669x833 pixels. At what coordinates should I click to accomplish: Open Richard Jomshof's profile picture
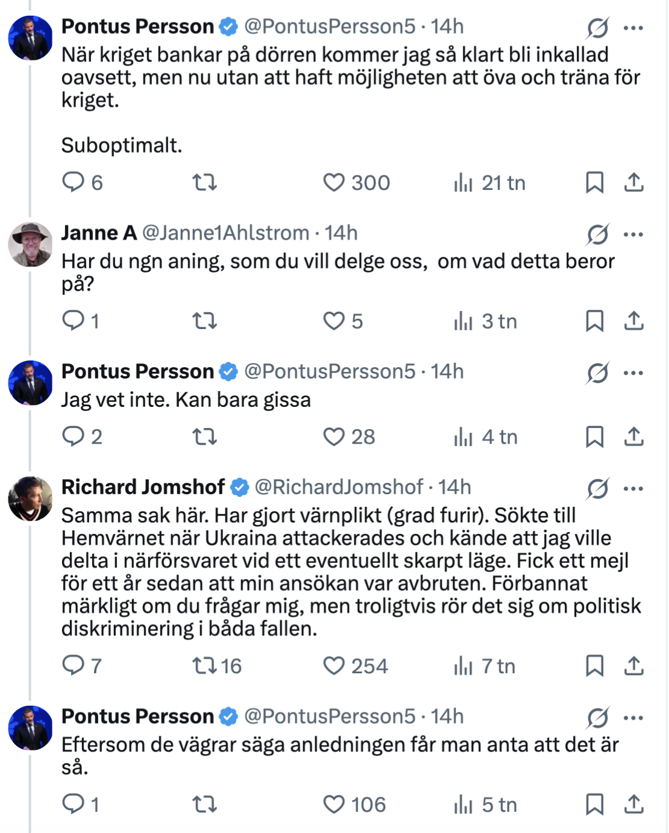30,498
